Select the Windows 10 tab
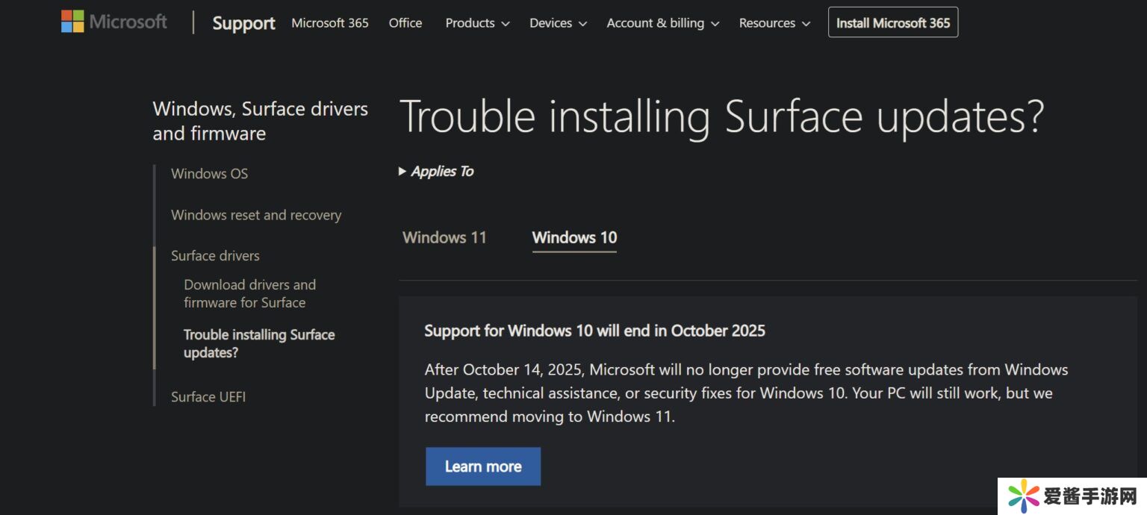The image size is (1147, 515). click(574, 237)
